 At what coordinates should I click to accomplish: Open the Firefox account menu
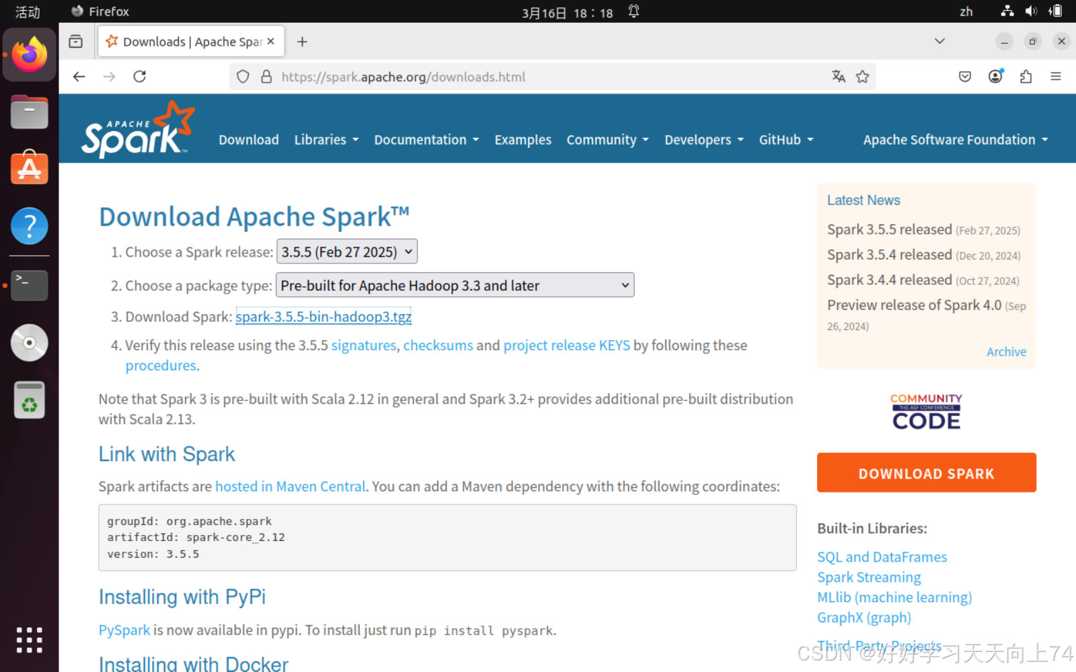tap(995, 76)
